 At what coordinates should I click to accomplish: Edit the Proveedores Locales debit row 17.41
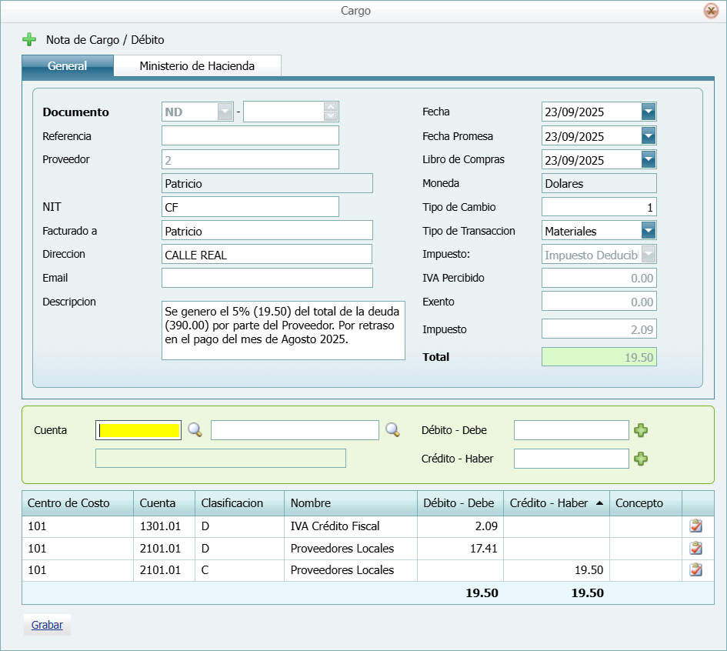tap(695, 549)
